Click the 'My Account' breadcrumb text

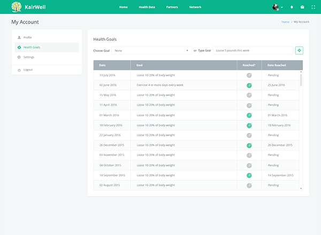[301, 22]
